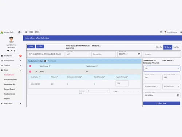Click the small avatar beside Anand Kumar in header
Image resolution: width=182 pixels, height=137 pixels.
(x=165, y=32)
